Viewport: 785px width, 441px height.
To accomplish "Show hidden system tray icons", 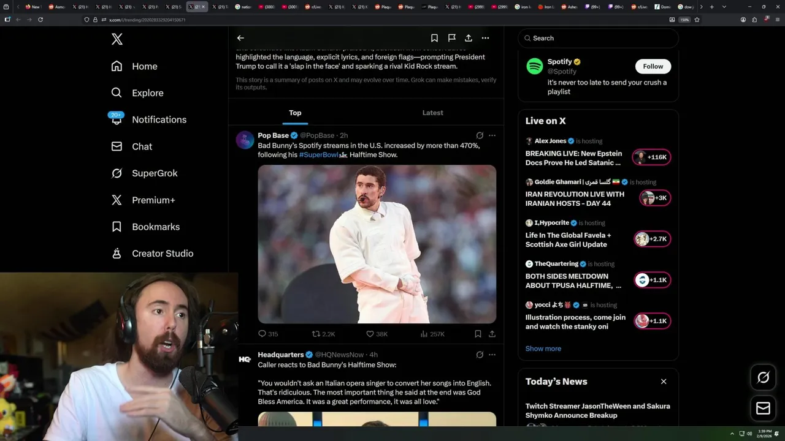I will [732, 434].
